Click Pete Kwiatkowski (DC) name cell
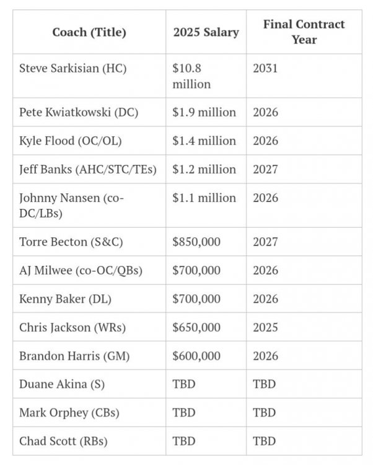The image size is (373, 465). click(x=79, y=112)
